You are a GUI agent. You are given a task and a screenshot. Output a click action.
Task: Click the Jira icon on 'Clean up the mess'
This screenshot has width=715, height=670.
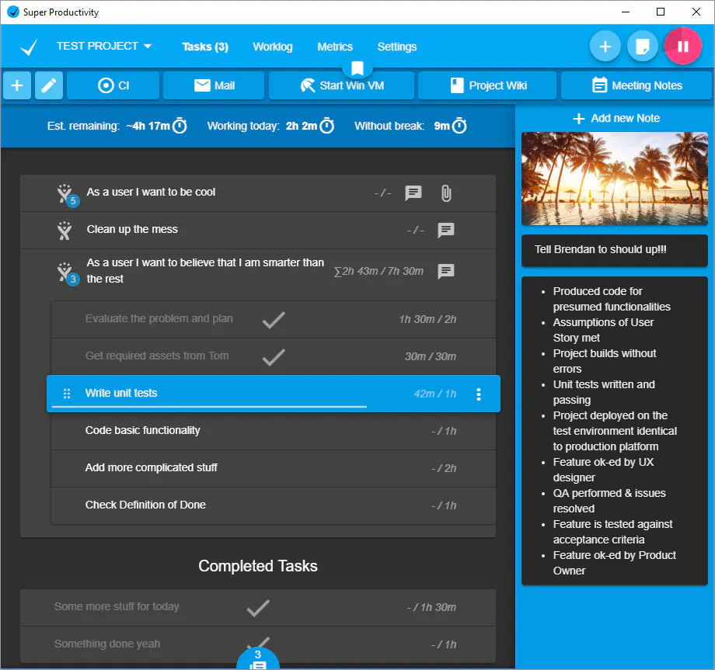65,231
